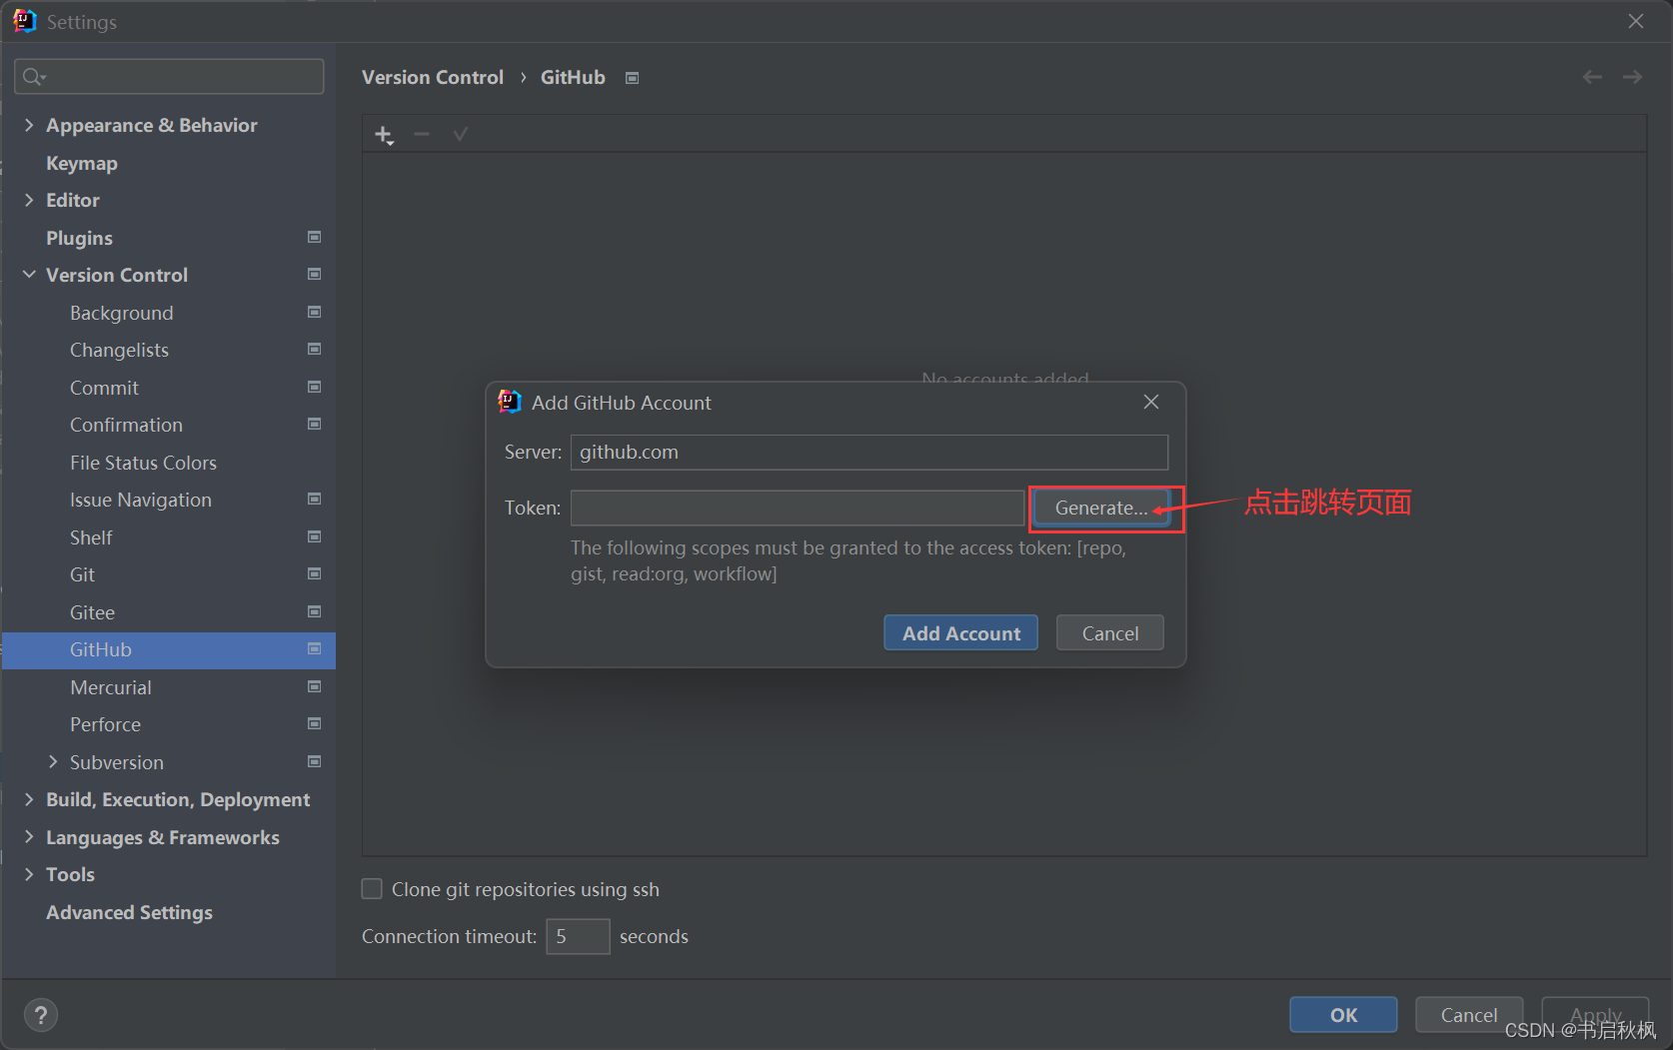Image resolution: width=1673 pixels, height=1050 pixels.
Task: Collapse the Version Control section
Action: (x=28, y=275)
